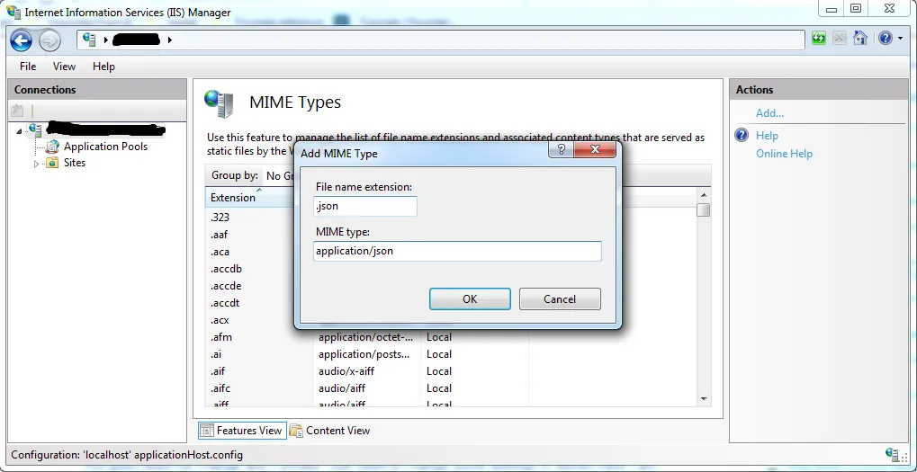Viewport: 917px width, 472px height.
Task: Click the address bar breadcrumb arrow after server
Action: tap(170, 40)
